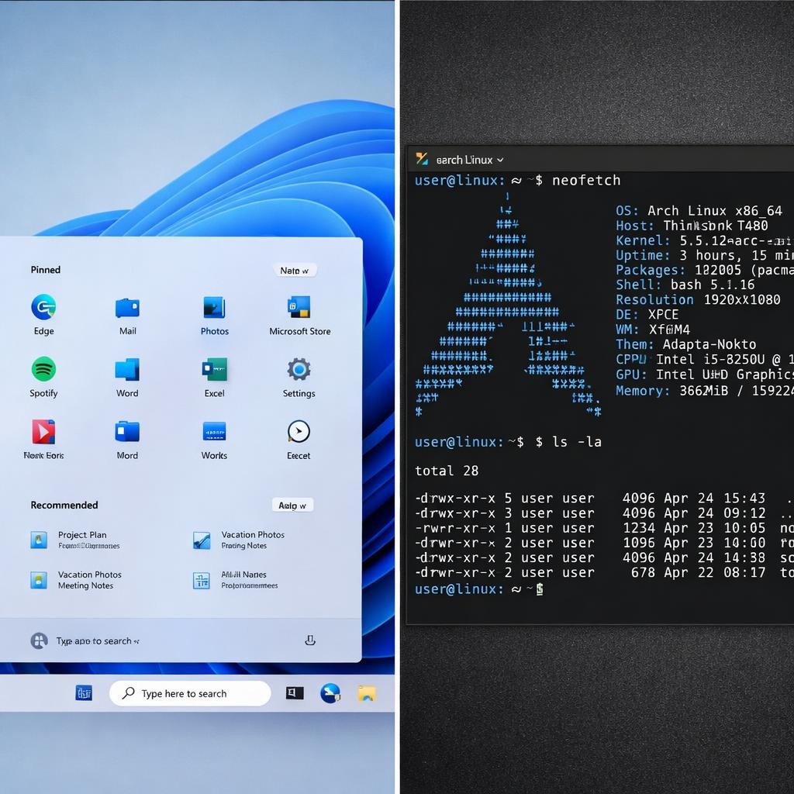Viewport: 794px width, 794px height.
Task: Click the 'Kernel:' line in the terminal
Action: pos(704,240)
